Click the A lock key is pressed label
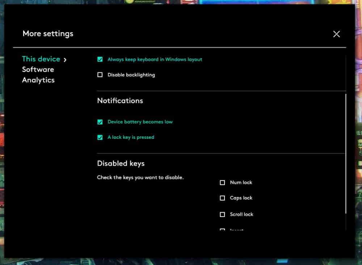This screenshot has height=265, width=362. coord(131,137)
